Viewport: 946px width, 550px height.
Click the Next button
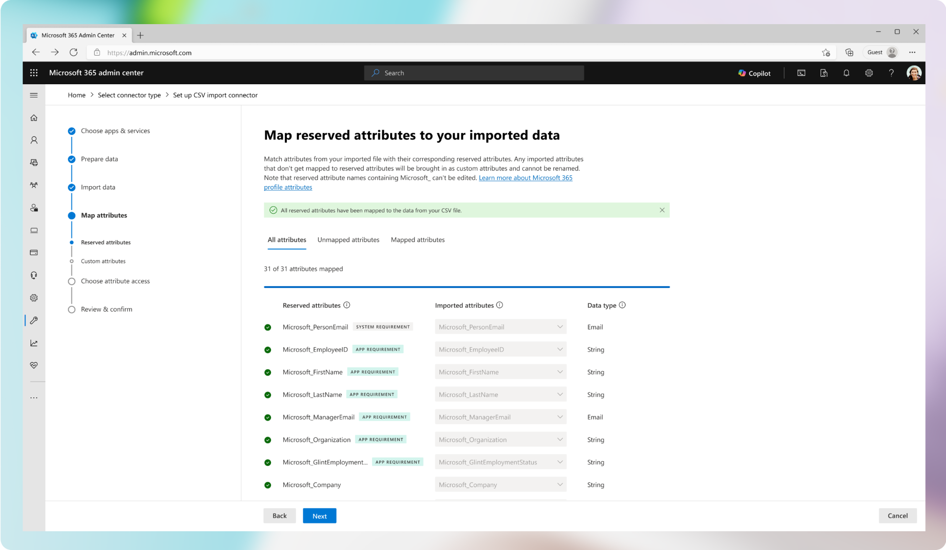[x=319, y=516]
